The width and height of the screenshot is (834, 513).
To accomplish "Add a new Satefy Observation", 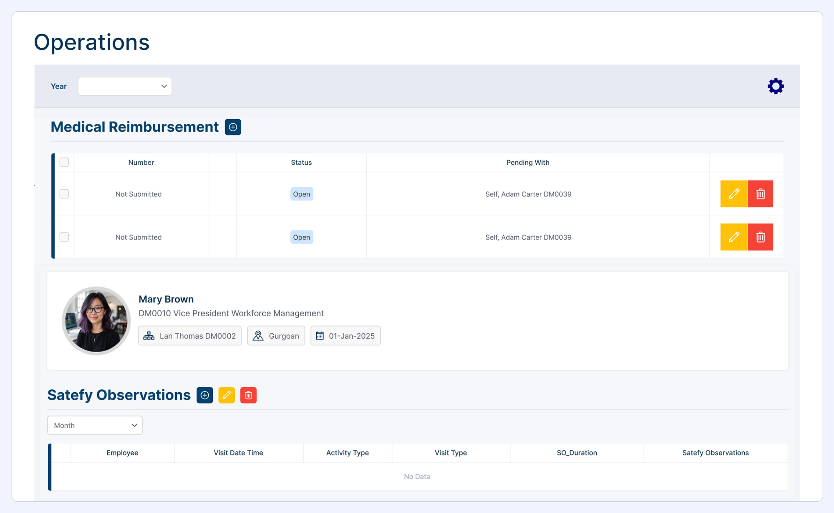I will pos(205,395).
